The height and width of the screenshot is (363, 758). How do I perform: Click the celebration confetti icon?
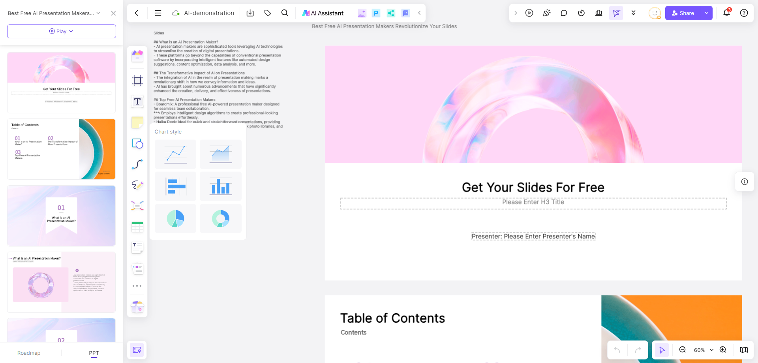547,13
